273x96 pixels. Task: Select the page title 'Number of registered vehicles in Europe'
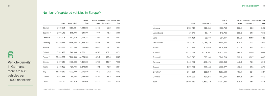click(x=71, y=13)
